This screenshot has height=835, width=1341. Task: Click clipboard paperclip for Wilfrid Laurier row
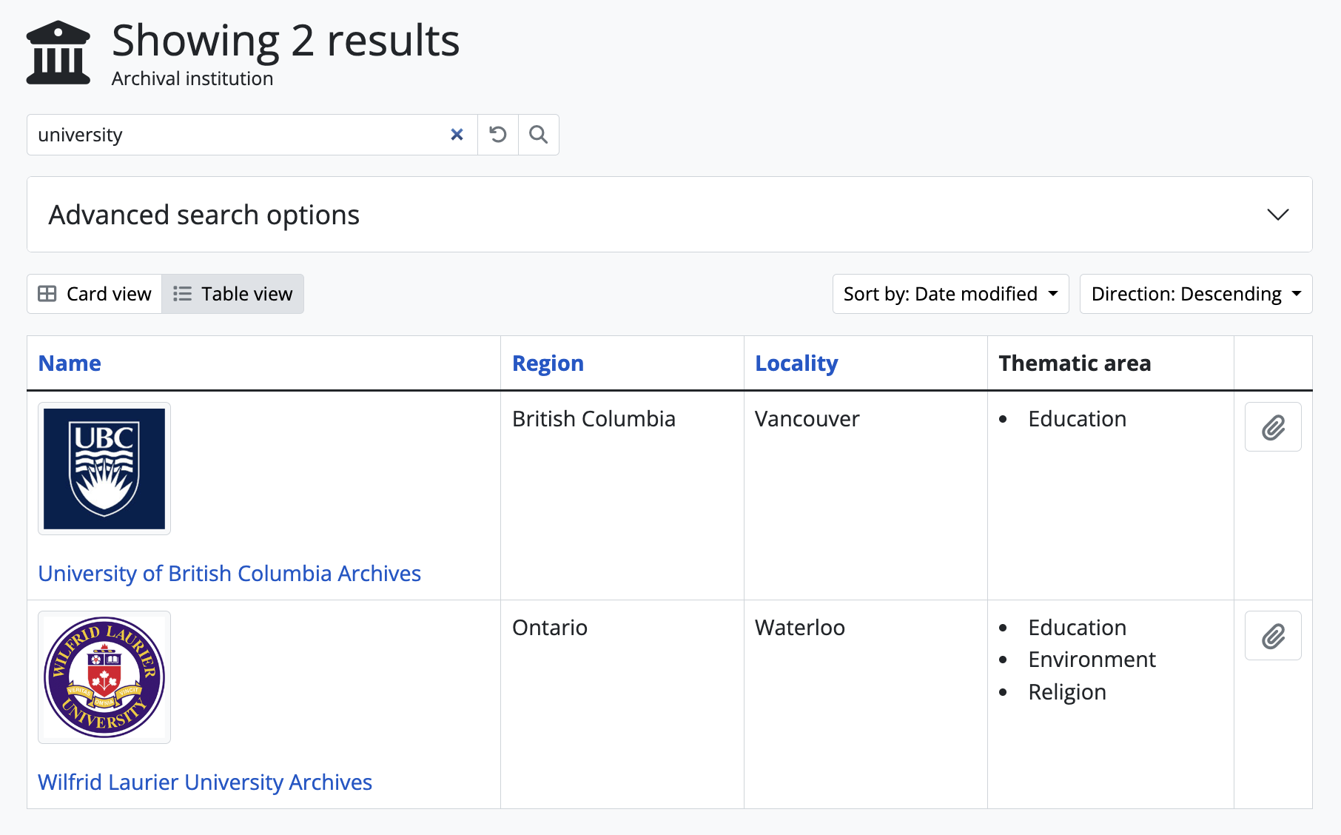pos(1272,636)
